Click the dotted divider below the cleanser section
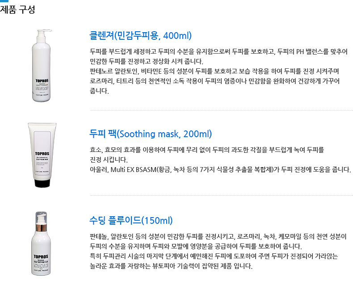Screen dimensions: 353x302 (222, 110)
